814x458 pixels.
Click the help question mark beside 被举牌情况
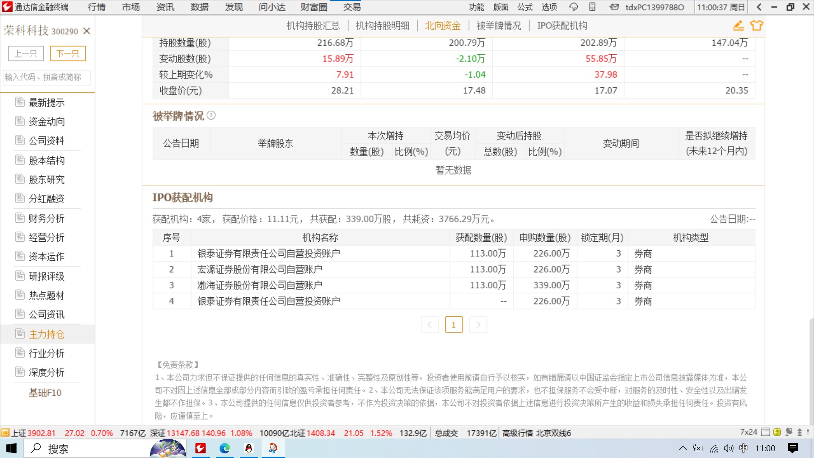click(211, 115)
